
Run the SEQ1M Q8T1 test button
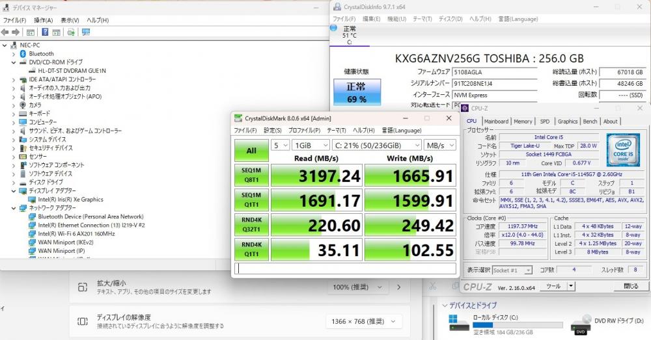pos(251,176)
